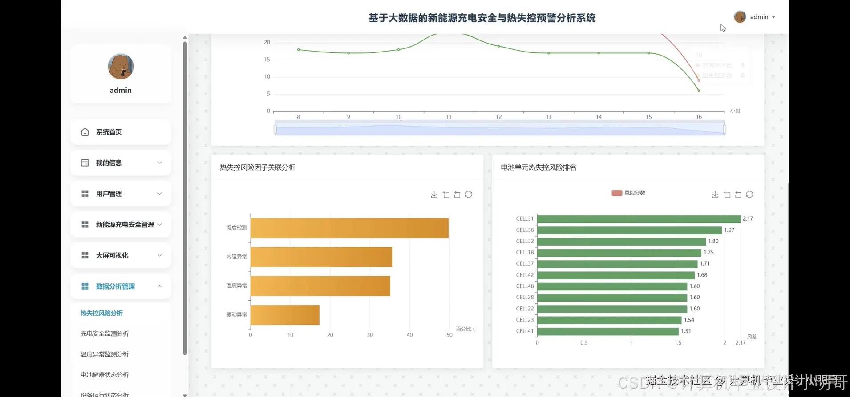Screen dimensions: 850x397
Task: Click the 温度异常 bar in the risk factor chart
Action: click(320, 286)
